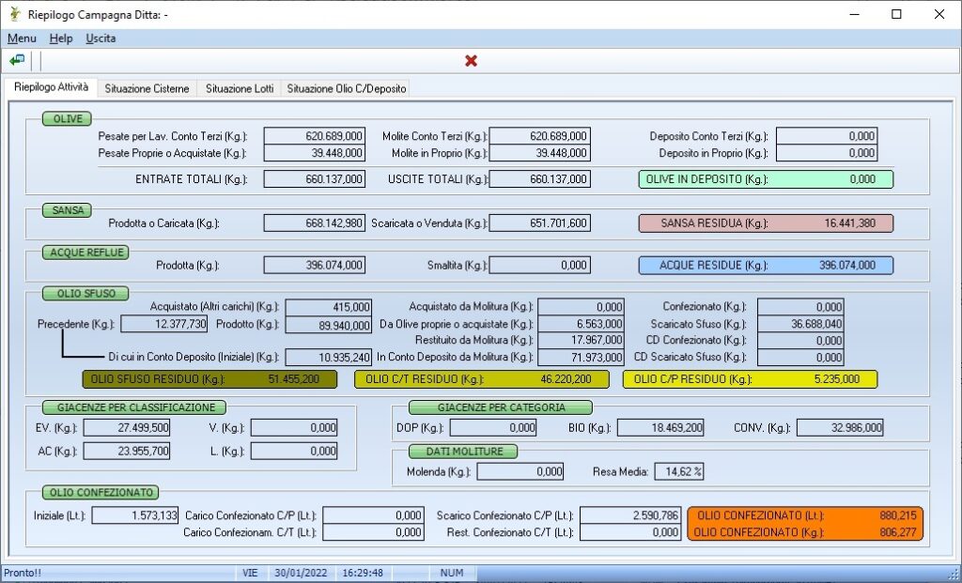962x583 pixels.
Task: Select the Molite in Proprio value field
Action: pyautogui.click(x=540, y=153)
